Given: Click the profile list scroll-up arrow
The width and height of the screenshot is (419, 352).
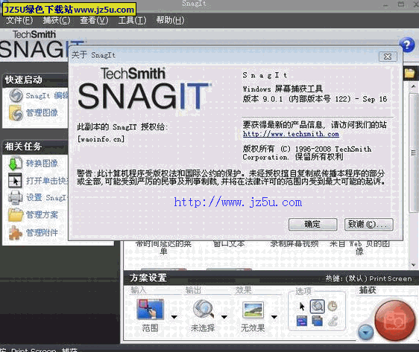Looking at the screenshot, I should click(x=413, y=86).
